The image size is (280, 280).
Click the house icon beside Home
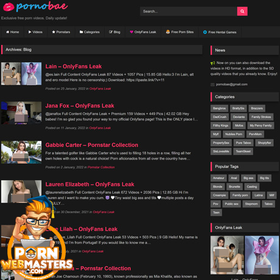pos(8,32)
